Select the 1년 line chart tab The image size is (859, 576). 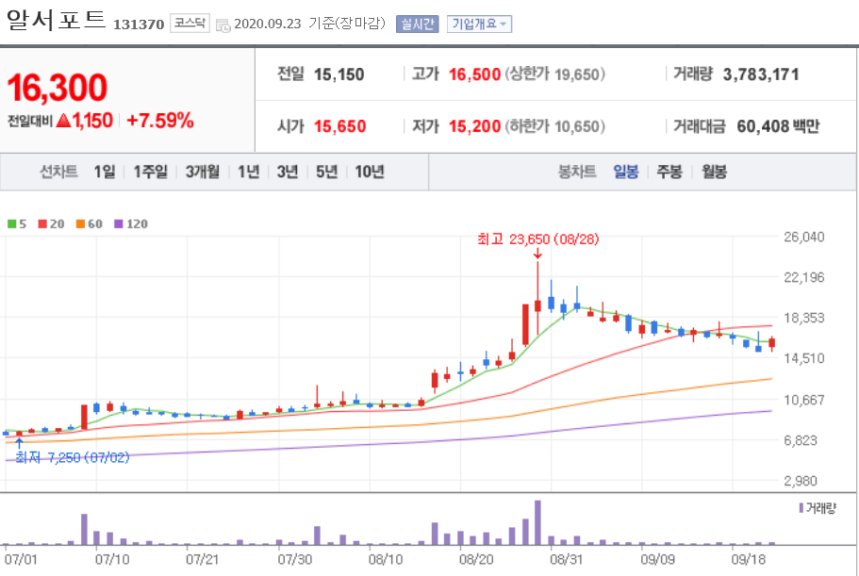pos(248,172)
